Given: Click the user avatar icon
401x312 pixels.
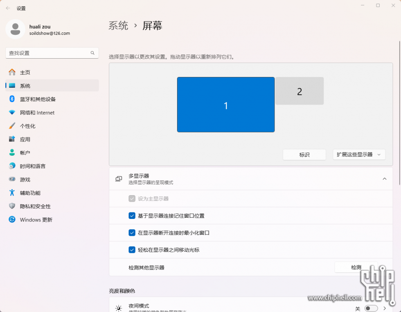Looking at the screenshot, I should click(16, 29).
